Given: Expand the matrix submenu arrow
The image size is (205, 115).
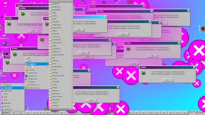Looking at the screenshot, I should [72, 16].
